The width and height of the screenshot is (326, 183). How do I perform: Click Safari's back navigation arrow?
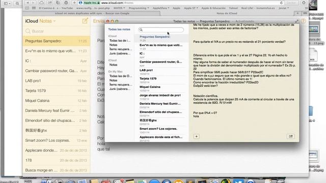[28, 3]
